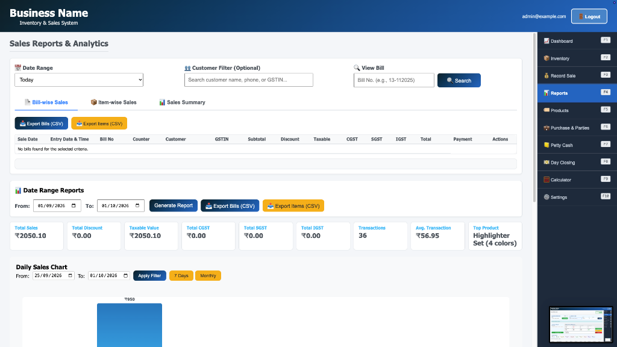Click the Customer column header
This screenshot has width=617, height=347.
175,139
